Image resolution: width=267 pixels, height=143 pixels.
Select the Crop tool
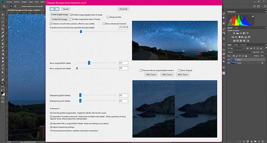[3, 29]
